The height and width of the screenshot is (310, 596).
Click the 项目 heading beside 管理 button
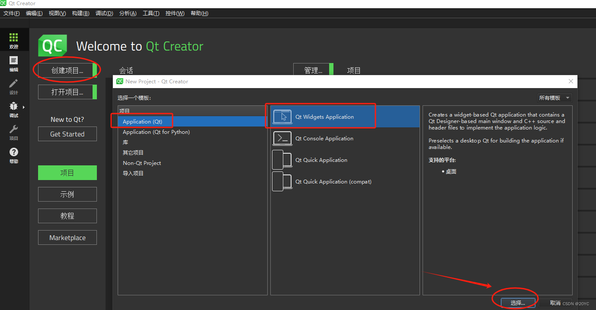(x=354, y=70)
